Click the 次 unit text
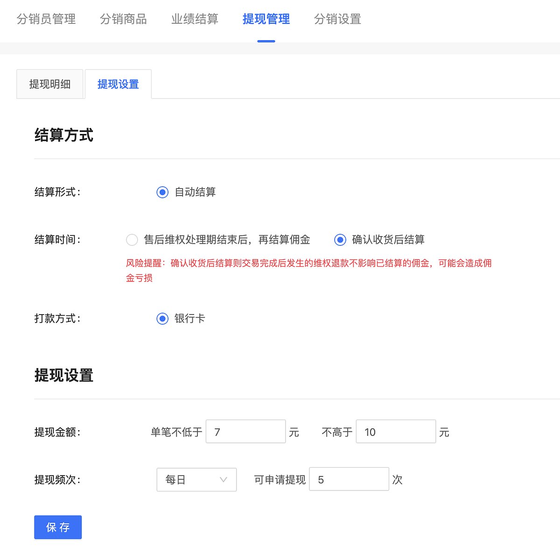 [x=397, y=480]
